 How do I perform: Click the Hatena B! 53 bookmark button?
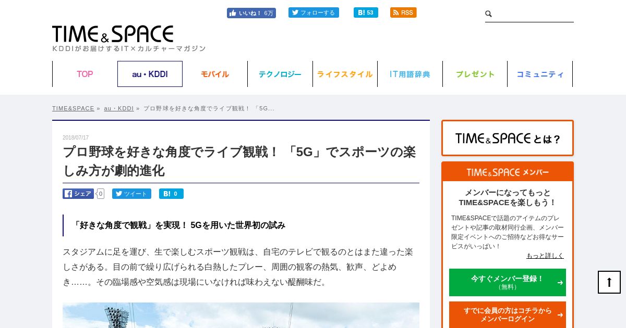[366, 12]
